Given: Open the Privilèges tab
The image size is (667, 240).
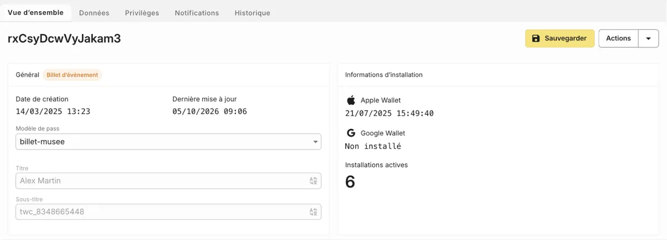Looking at the screenshot, I should click(x=142, y=13).
